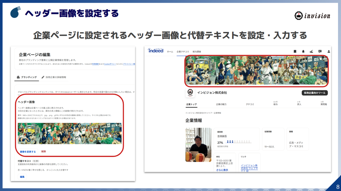Open the Cookieポリシー link
The width and height of the screenshot is (341, 191).
tap(110, 64)
